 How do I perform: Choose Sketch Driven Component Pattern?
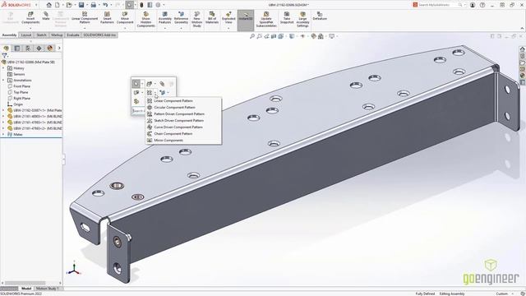click(x=183, y=121)
